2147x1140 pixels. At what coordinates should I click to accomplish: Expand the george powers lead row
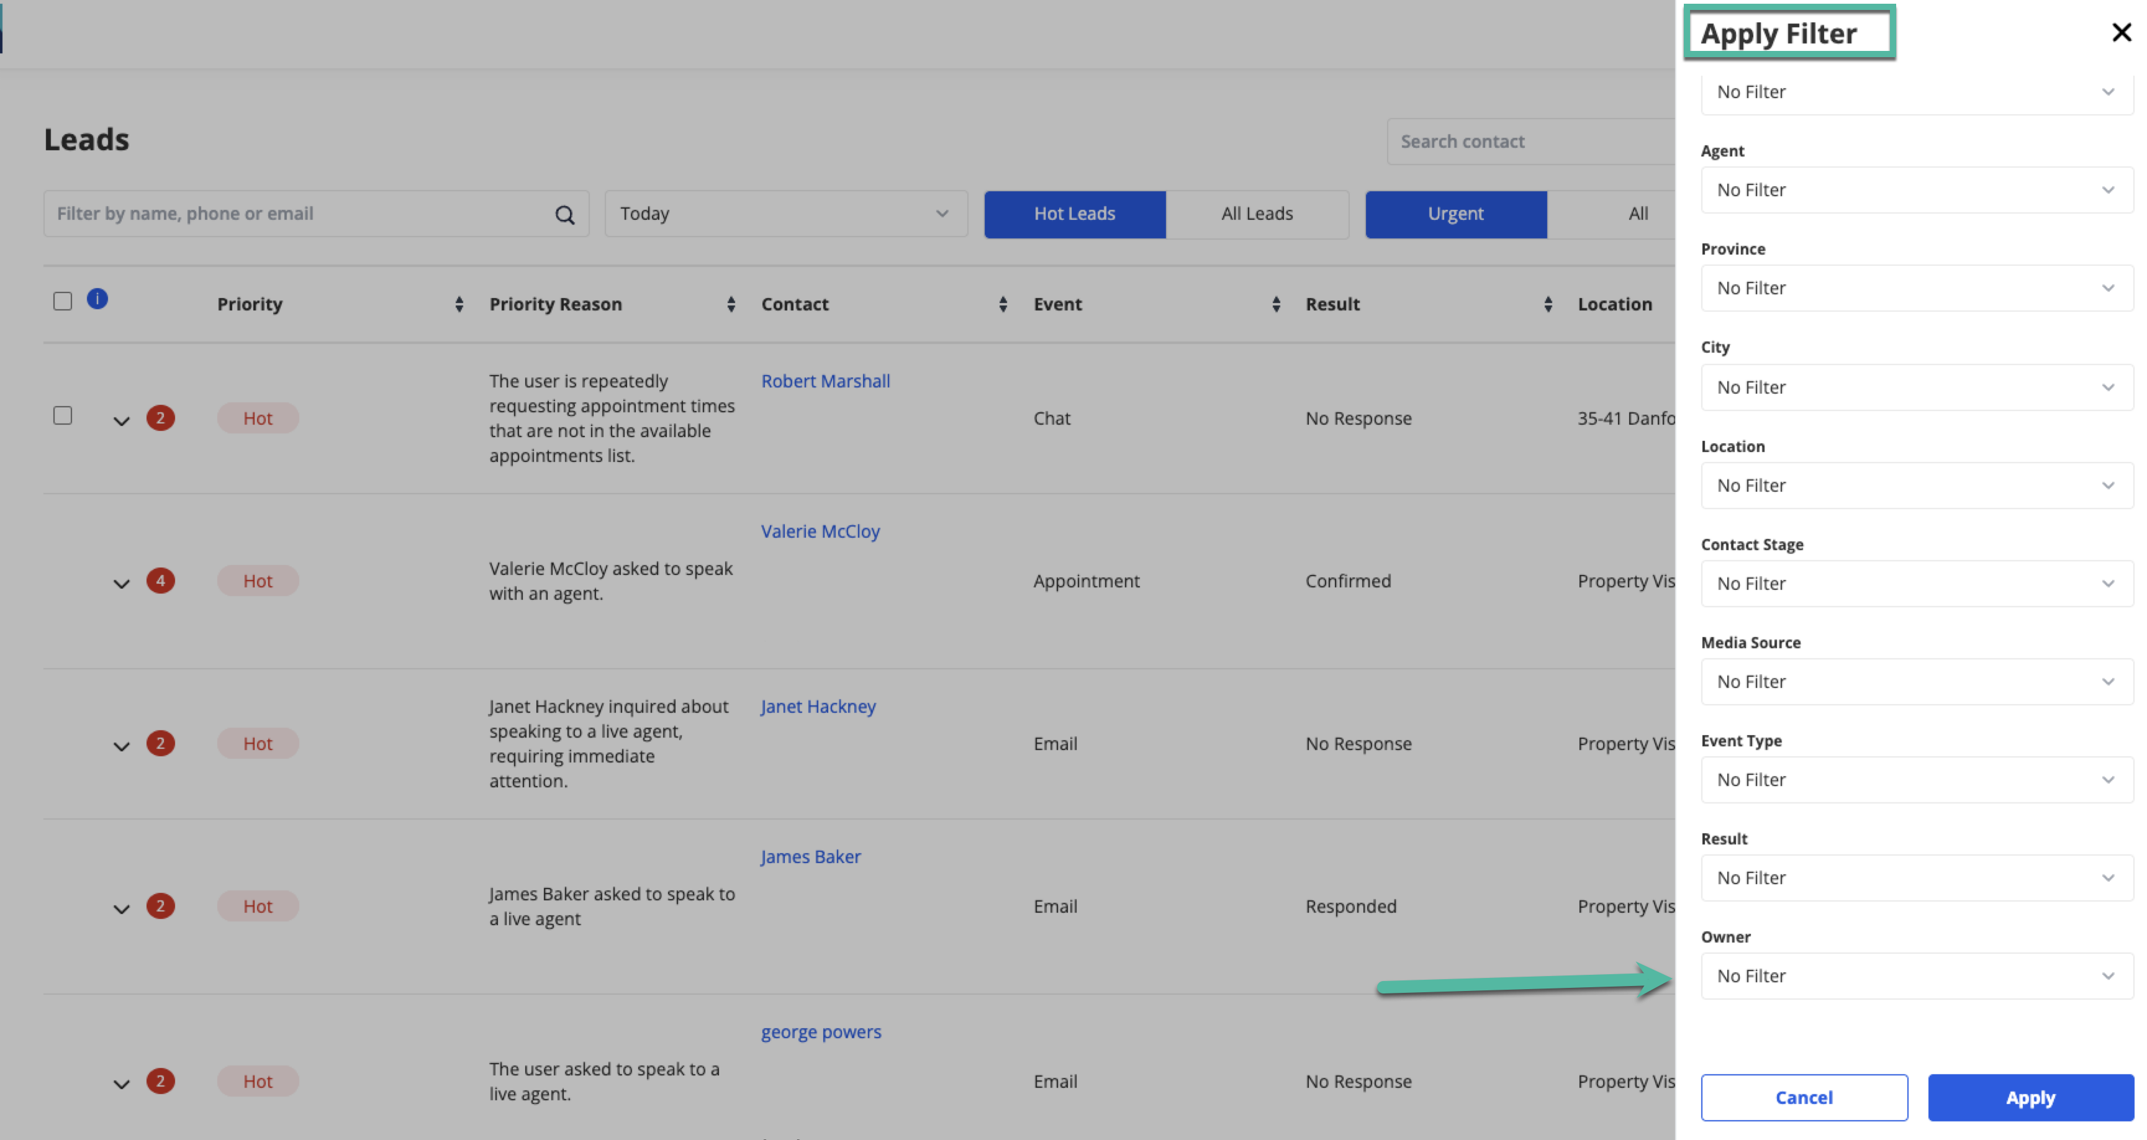[x=122, y=1083]
